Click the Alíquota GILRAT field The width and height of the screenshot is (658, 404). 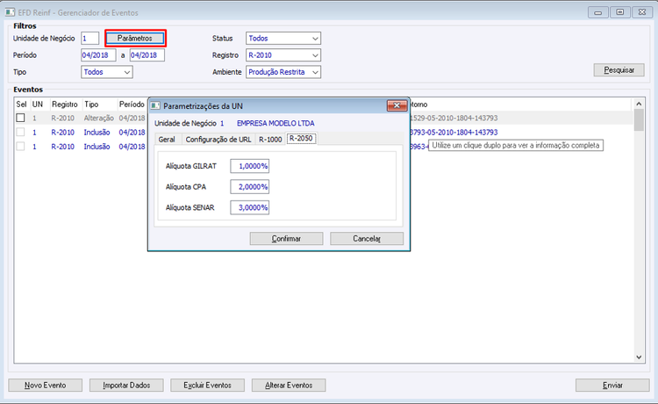(250, 166)
